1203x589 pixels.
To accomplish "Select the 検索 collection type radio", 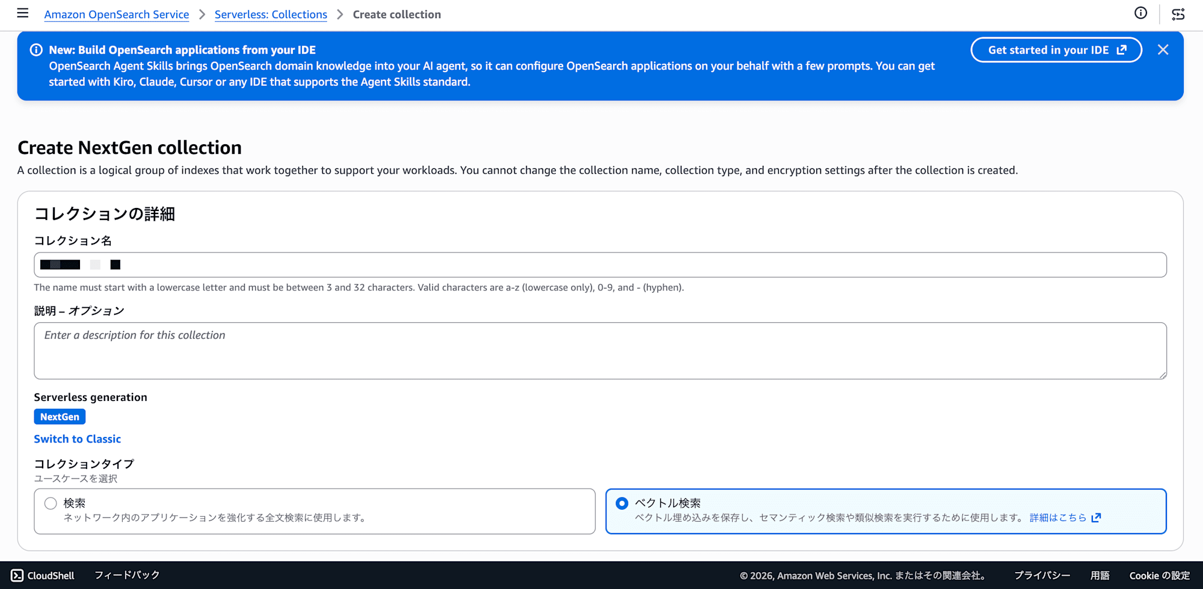I will pos(51,504).
